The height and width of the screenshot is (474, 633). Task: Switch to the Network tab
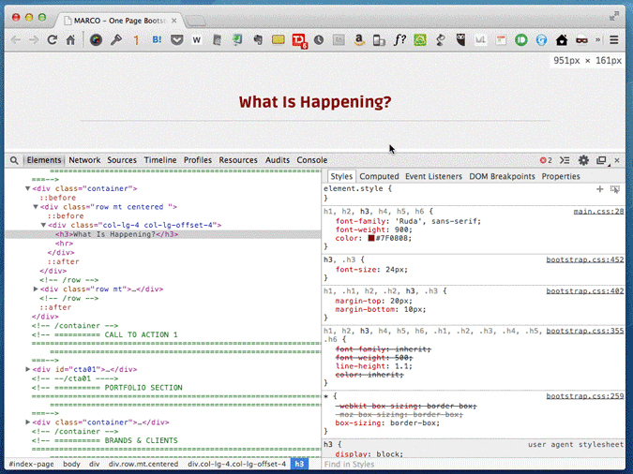[84, 160]
